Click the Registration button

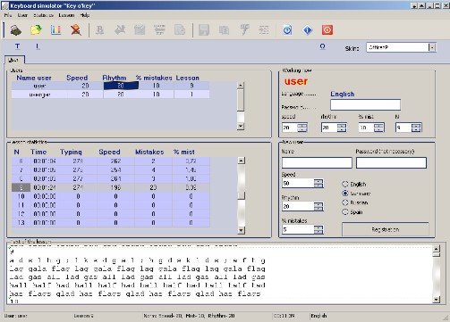click(x=386, y=229)
